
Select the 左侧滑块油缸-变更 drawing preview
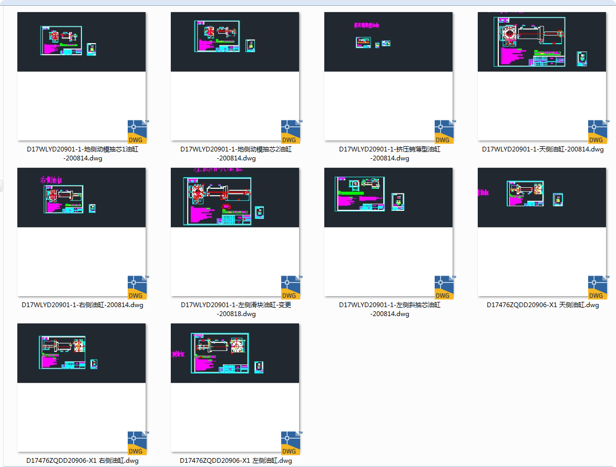point(235,198)
